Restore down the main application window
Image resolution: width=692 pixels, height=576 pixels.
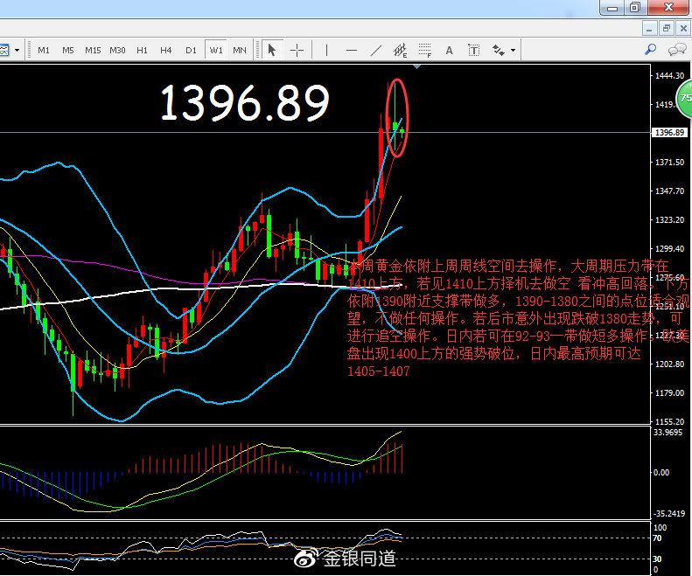click(635, 8)
